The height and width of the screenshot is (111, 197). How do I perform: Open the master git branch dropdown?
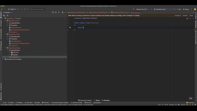[12, 9]
